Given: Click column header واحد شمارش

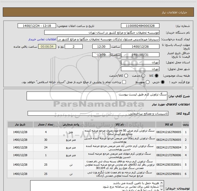Looking at the screenshot, I should pyautogui.click(x=71, y=125).
